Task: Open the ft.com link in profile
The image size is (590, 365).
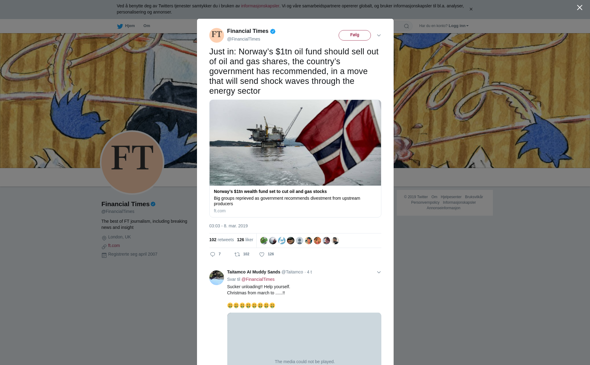Action: (x=114, y=245)
